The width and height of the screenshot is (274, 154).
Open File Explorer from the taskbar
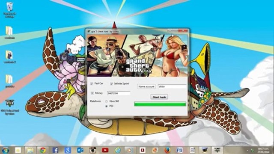pyautogui.click(x=30, y=150)
